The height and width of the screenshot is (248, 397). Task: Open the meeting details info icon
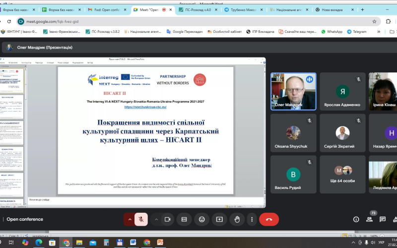(356, 219)
